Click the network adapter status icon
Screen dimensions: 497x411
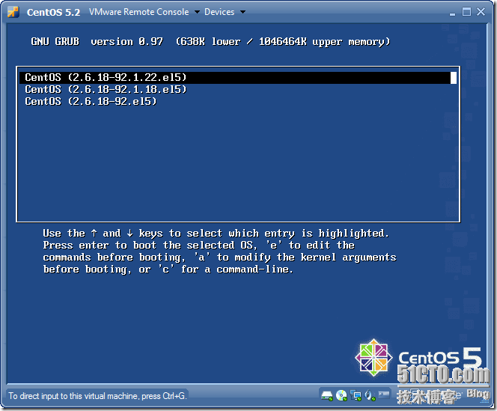[x=356, y=395]
